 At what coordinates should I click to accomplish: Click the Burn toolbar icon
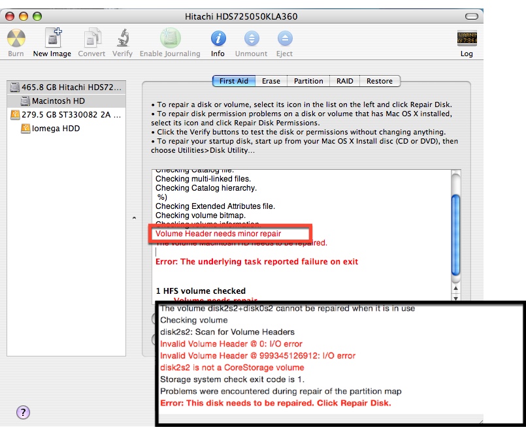16,39
